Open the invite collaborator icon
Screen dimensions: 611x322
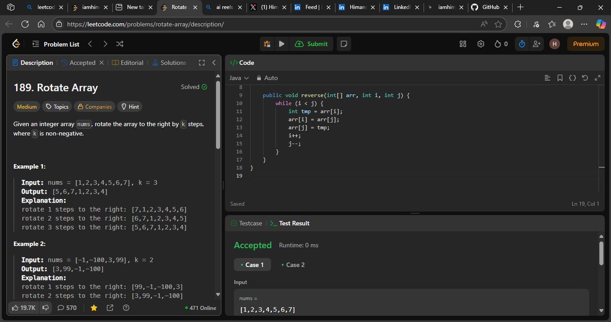point(537,44)
